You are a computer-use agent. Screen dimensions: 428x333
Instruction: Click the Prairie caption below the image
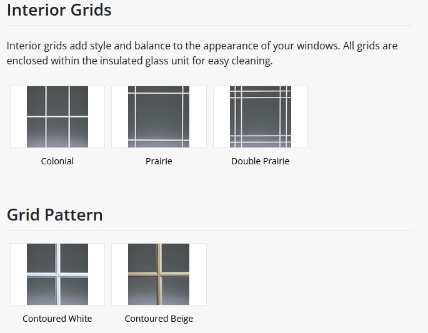[x=159, y=161]
